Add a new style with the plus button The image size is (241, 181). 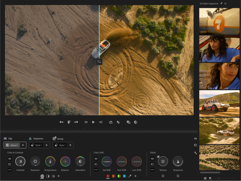pyautogui.click(x=46, y=145)
